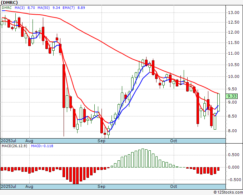Click the MACD(26,12,9) indicator label
Image resolution: width=243 pixels, height=195 pixels.
click(x=14, y=146)
